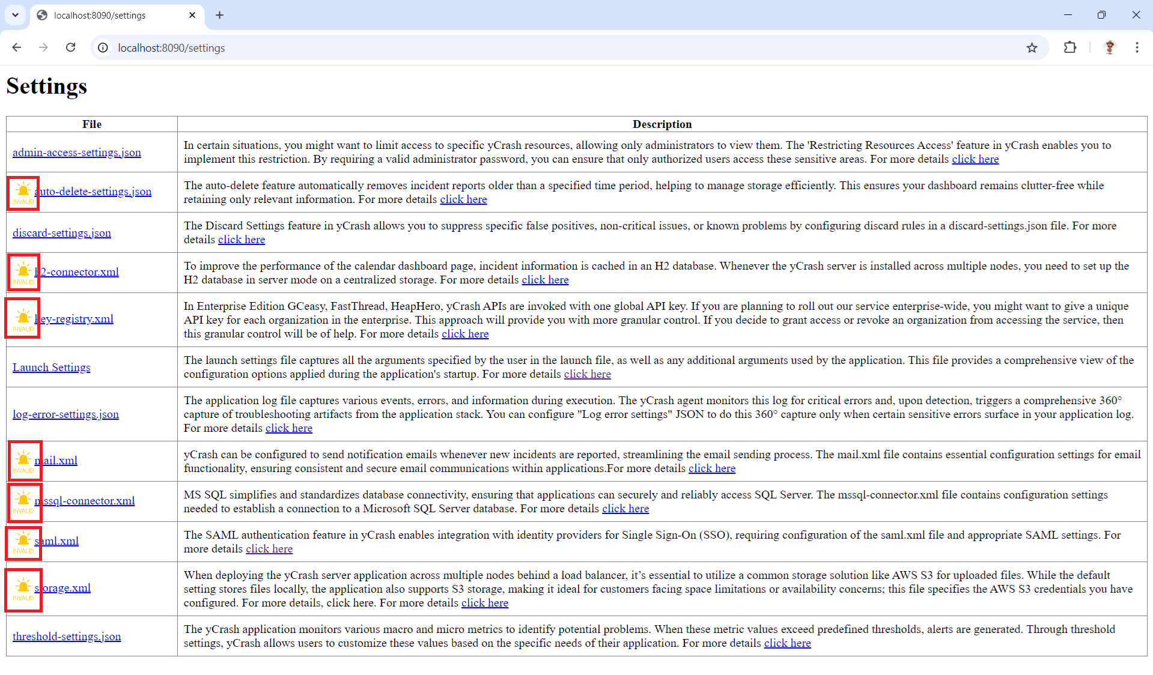Go back to the previous page
Image resolution: width=1153 pixels, height=675 pixels.
pyautogui.click(x=17, y=47)
